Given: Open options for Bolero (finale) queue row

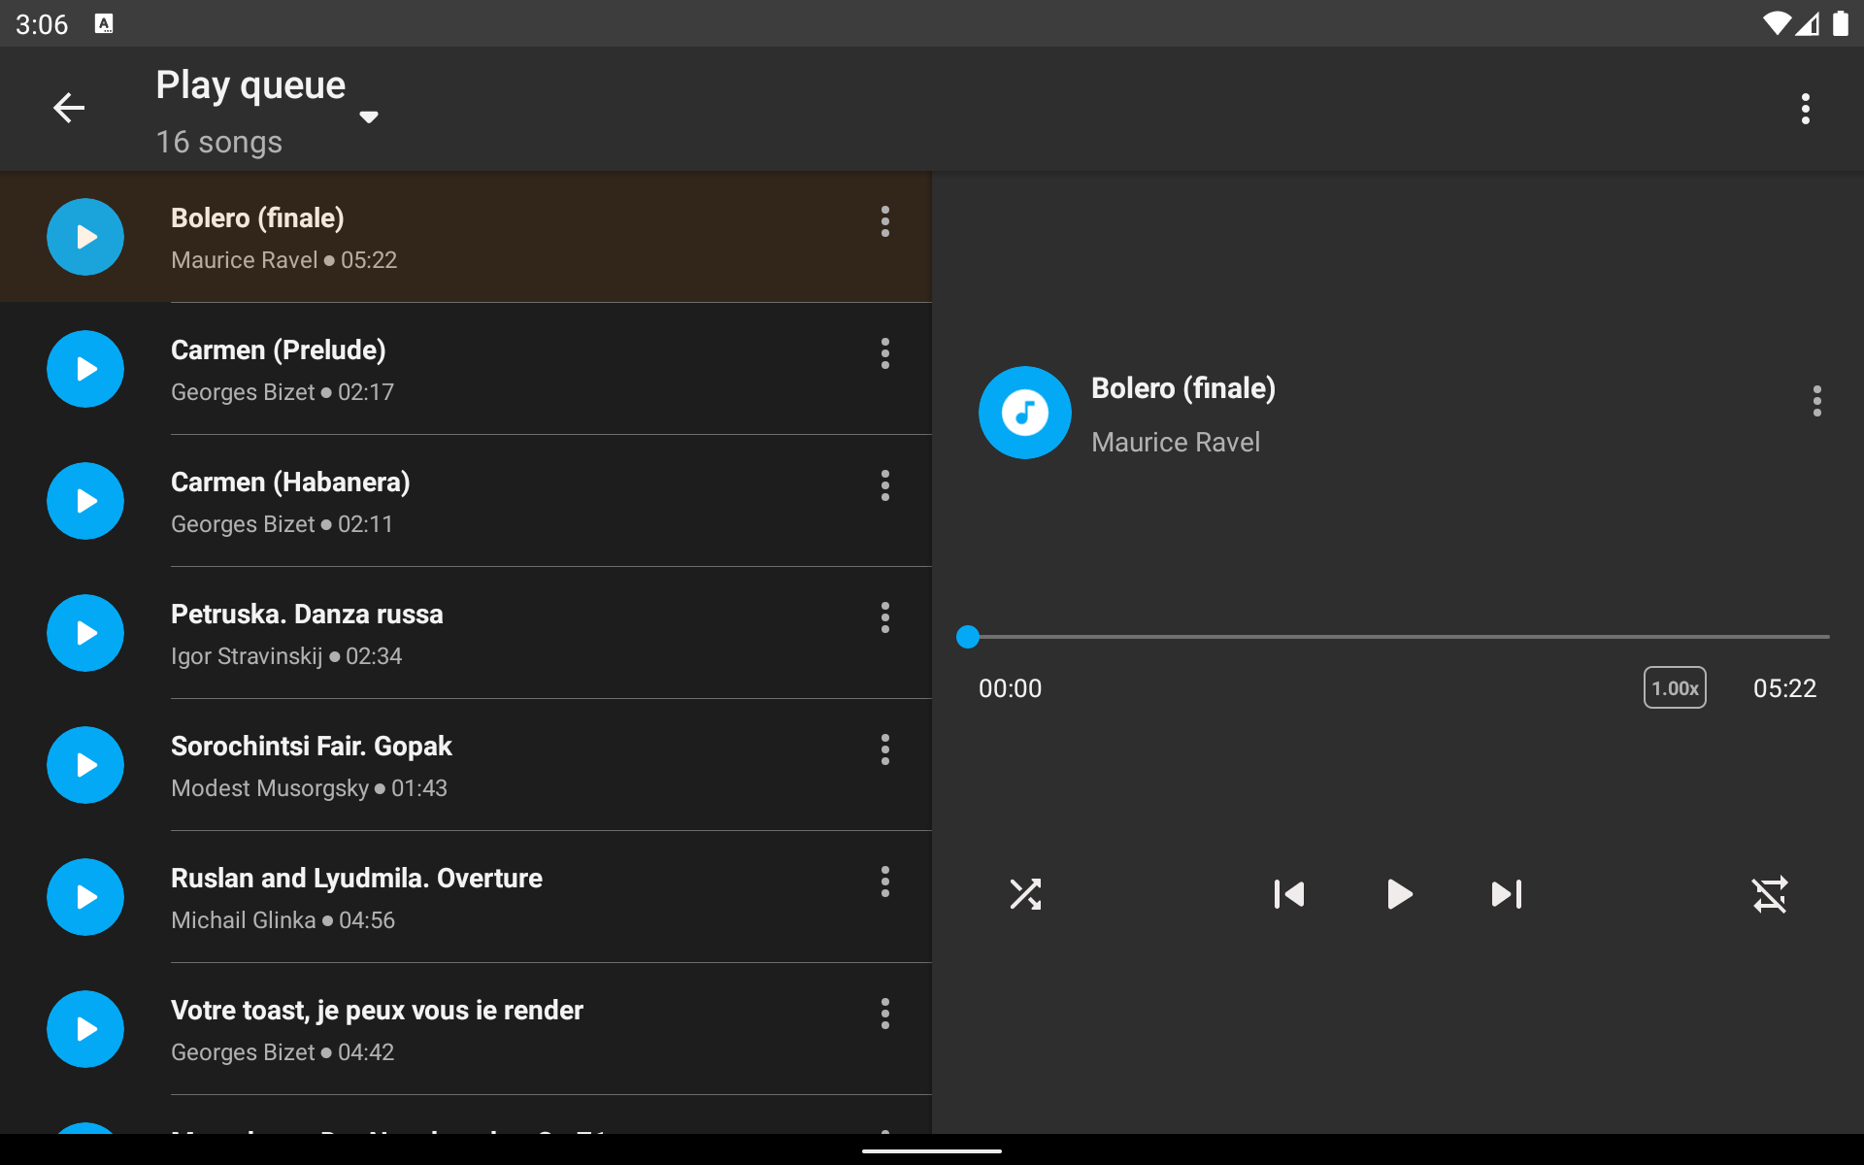Looking at the screenshot, I should click(x=884, y=221).
